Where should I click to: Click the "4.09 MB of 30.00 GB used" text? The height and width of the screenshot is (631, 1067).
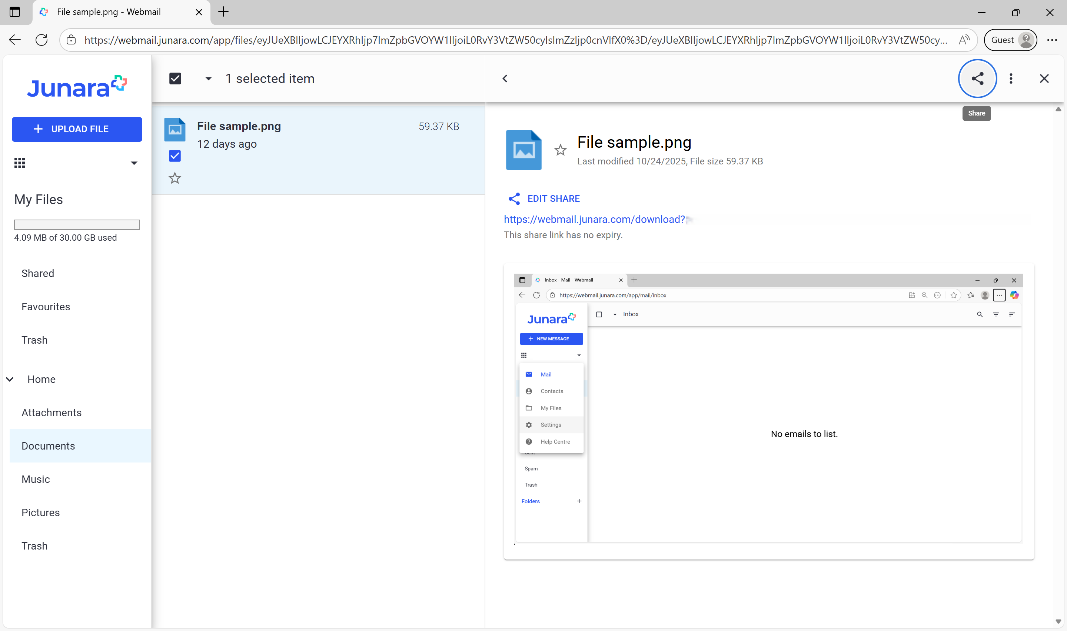click(66, 238)
